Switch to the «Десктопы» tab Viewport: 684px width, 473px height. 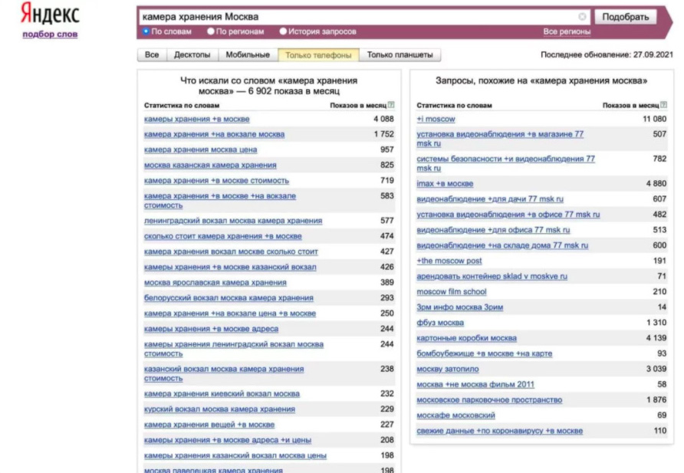[192, 55]
